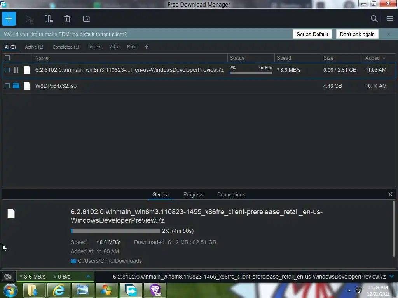
Task: Click the network icon in system tray
Action: tap(359, 290)
